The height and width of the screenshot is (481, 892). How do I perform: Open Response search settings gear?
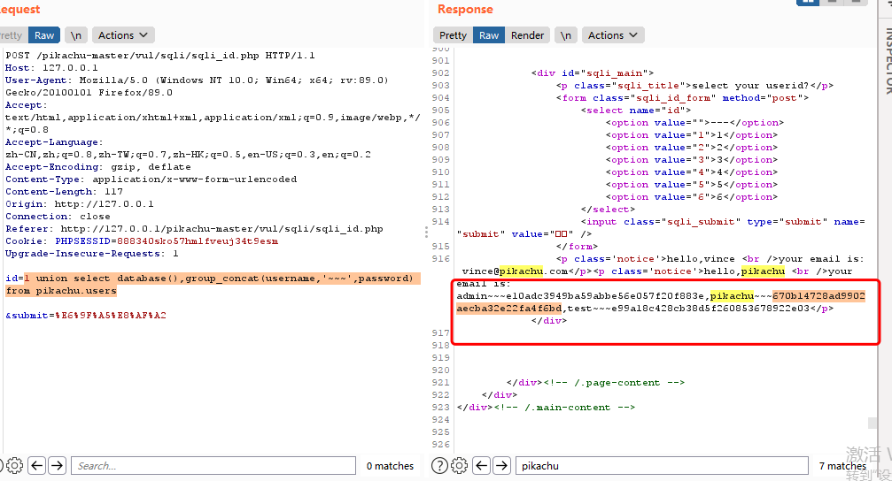[459, 466]
